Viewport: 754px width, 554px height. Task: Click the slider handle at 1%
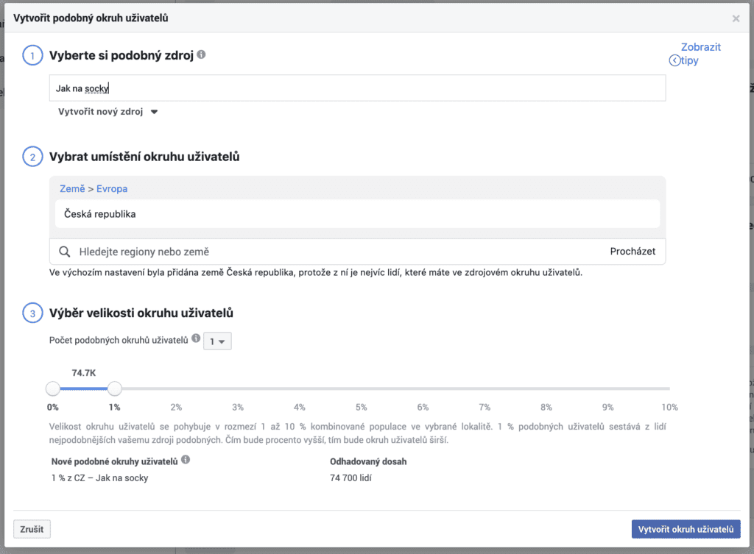tap(114, 388)
